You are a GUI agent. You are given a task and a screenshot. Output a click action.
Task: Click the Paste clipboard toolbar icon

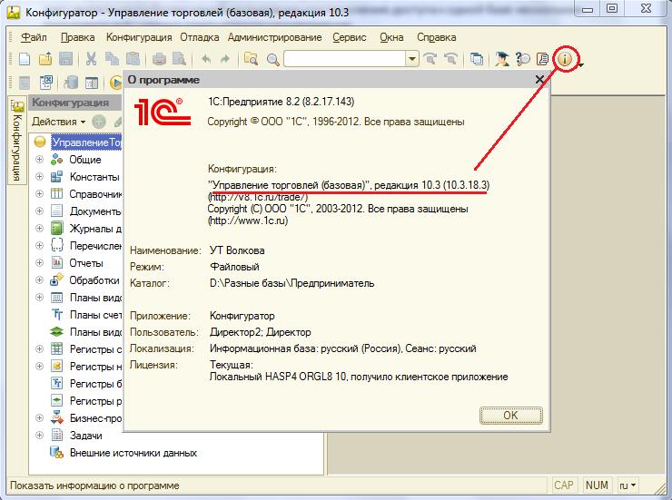133,59
